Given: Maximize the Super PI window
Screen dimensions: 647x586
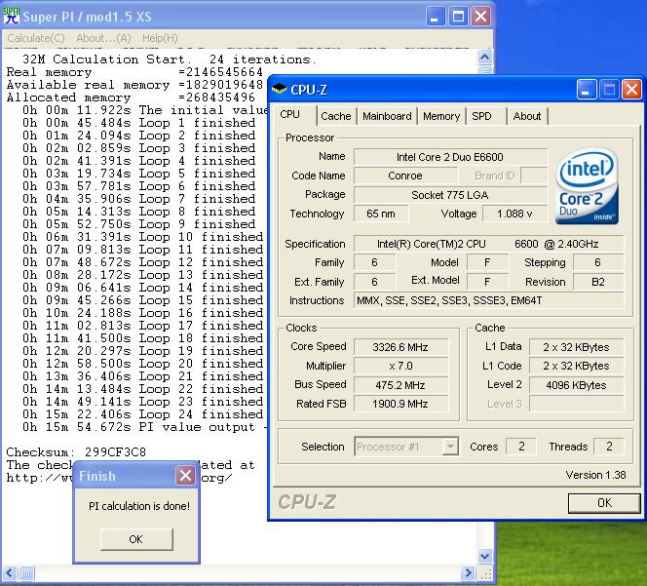Looking at the screenshot, I should (x=458, y=17).
